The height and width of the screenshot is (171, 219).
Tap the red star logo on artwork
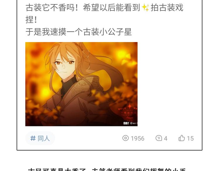click(x=129, y=106)
